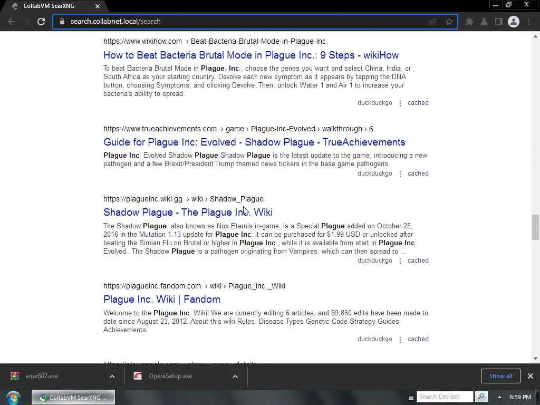Click the Chrome Labs flask icon

[x=484, y=22]
